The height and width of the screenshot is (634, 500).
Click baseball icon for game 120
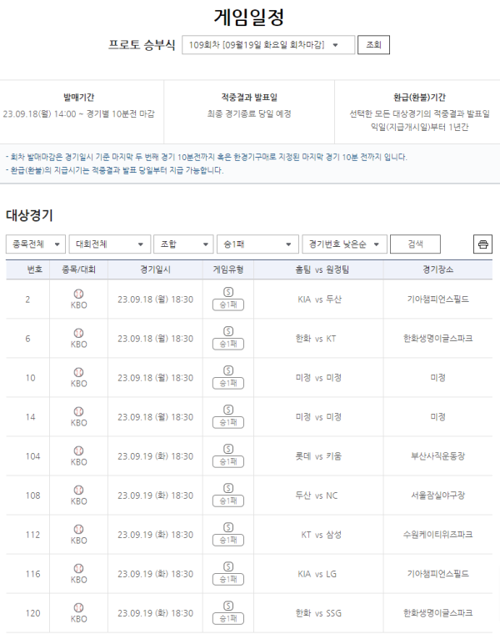coord(79,607)
